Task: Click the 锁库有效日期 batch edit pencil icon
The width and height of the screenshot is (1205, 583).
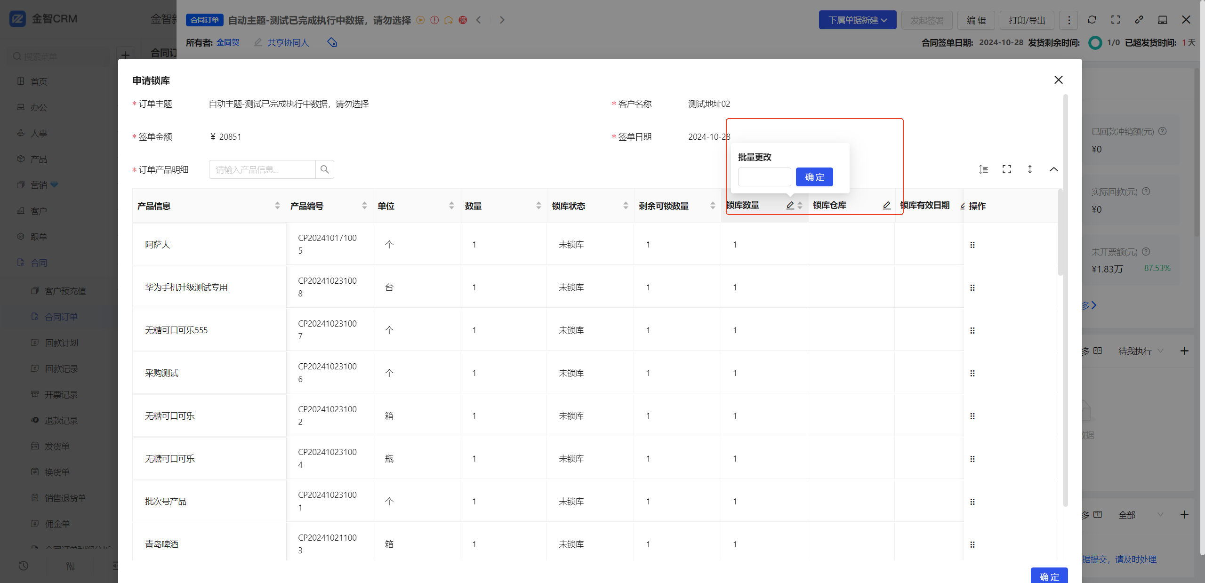Action: tap(962, 206)
